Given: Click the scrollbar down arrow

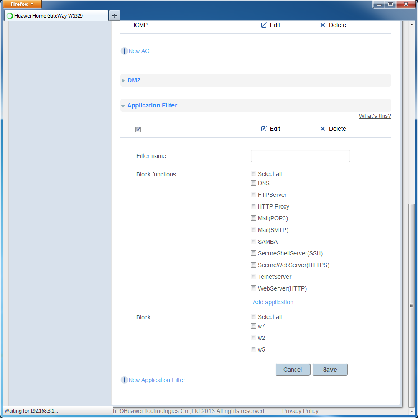Looking at the screenshot, I should (411, 411).
